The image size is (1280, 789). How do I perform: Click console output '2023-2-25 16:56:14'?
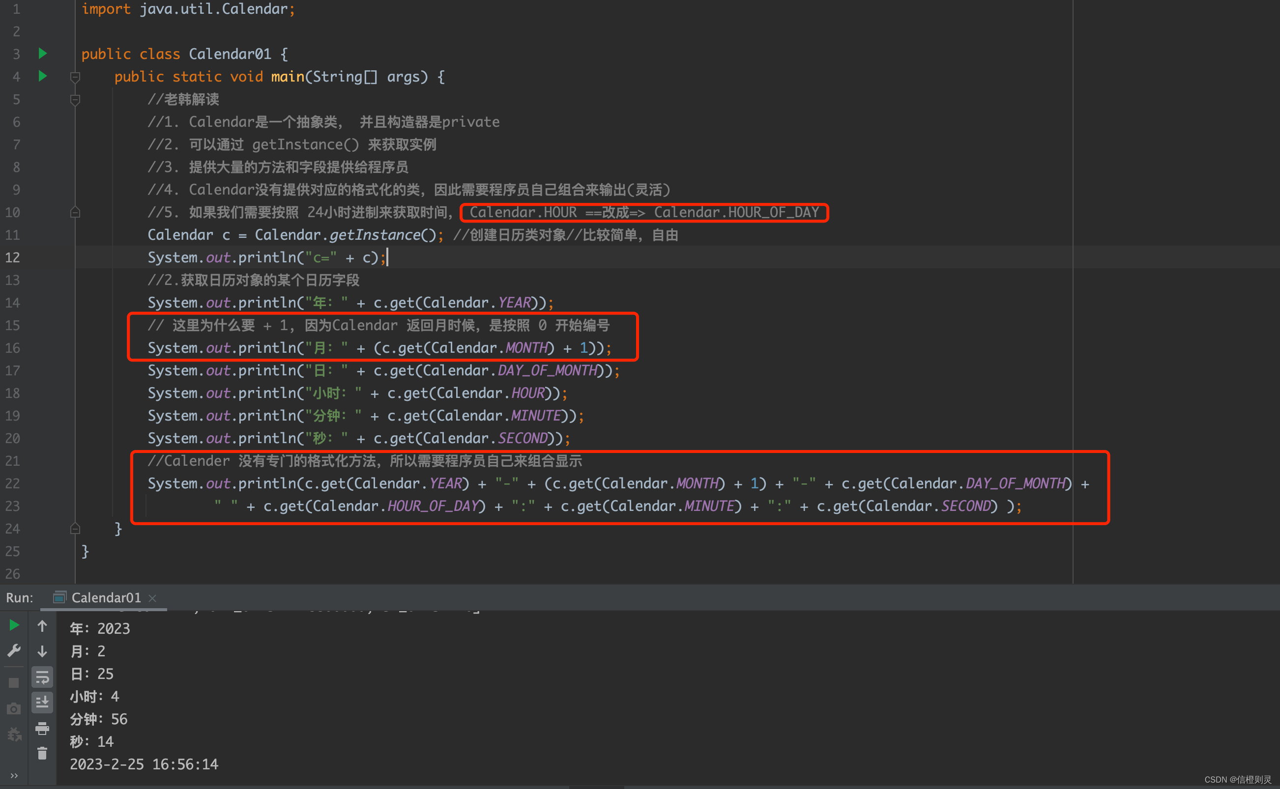click(x=144, y=764)
